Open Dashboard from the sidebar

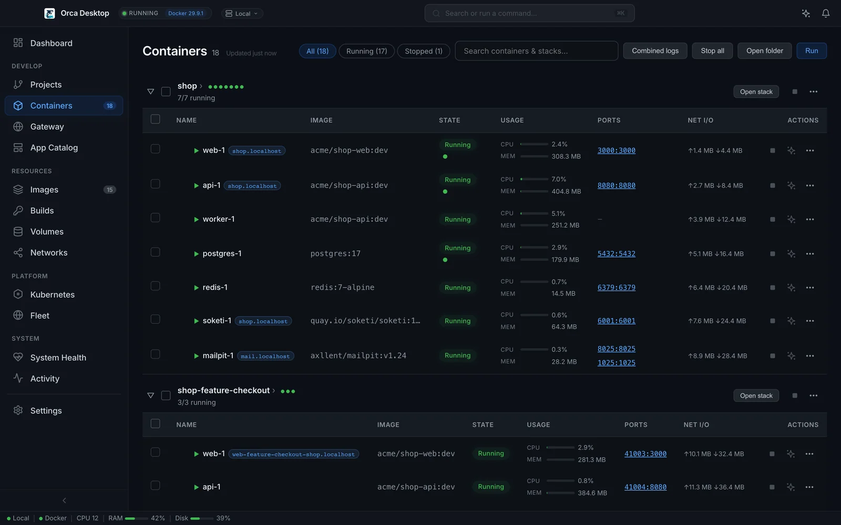64,43
